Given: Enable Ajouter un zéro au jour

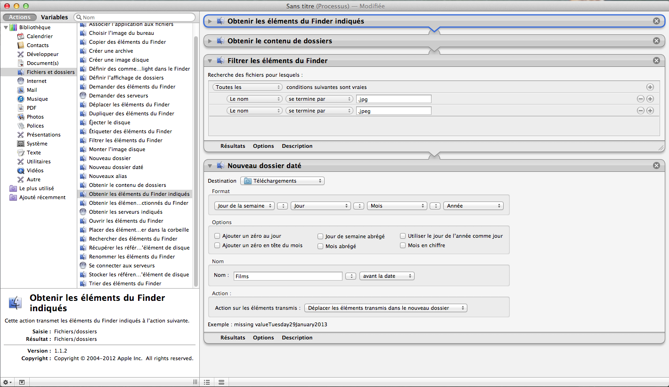Looking at the screenshot, I should (217, 236).
